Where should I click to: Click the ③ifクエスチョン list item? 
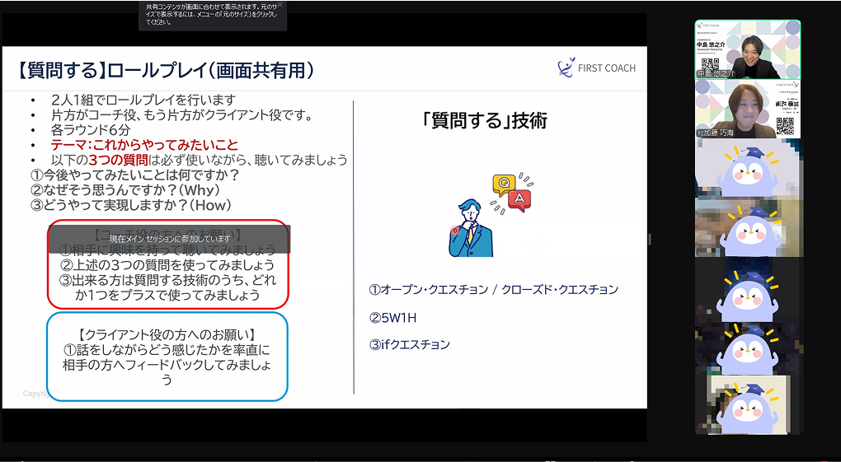(409, 344)
